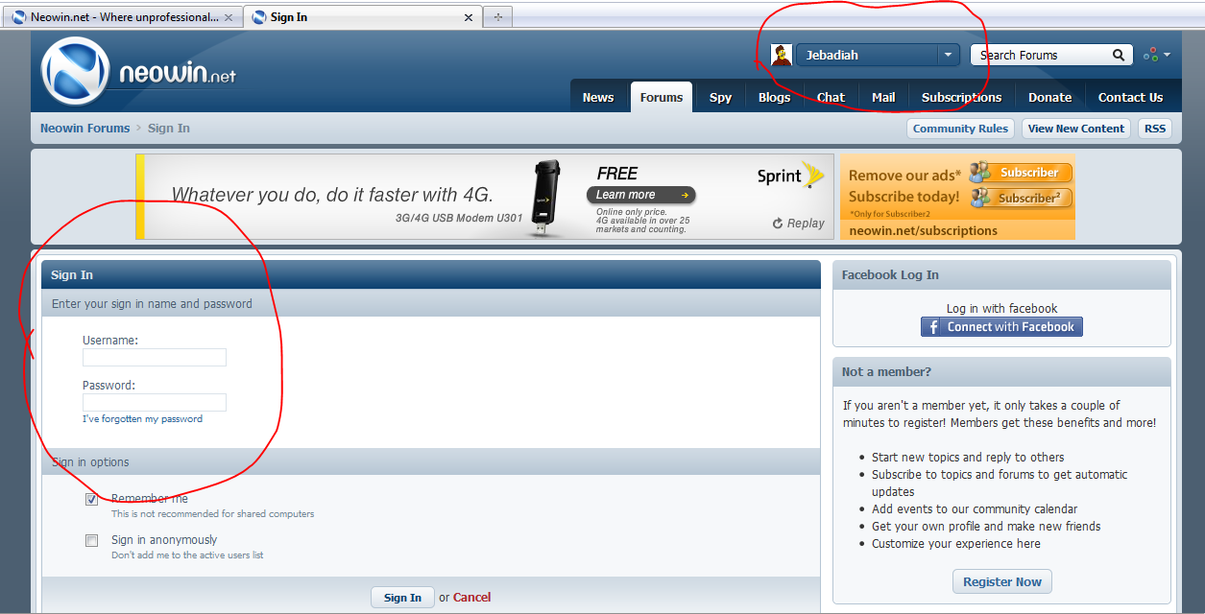Click the Register Now button
Image resolution: width=1205 pixels, height=614 pixels.
1001,581
